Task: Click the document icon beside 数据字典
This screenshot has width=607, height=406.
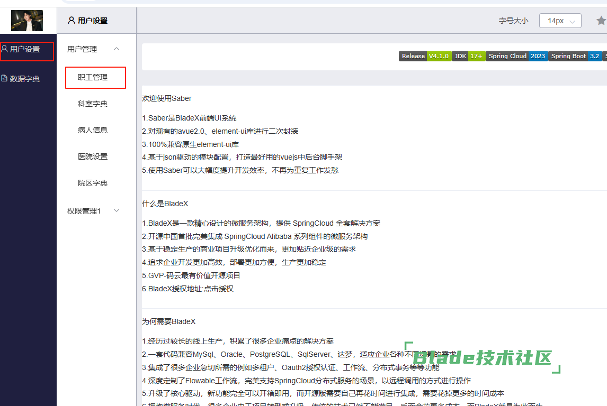Action: point(4,78)
